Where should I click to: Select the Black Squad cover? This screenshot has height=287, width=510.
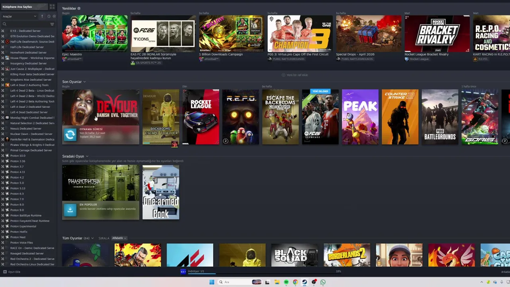coord(294,255)
